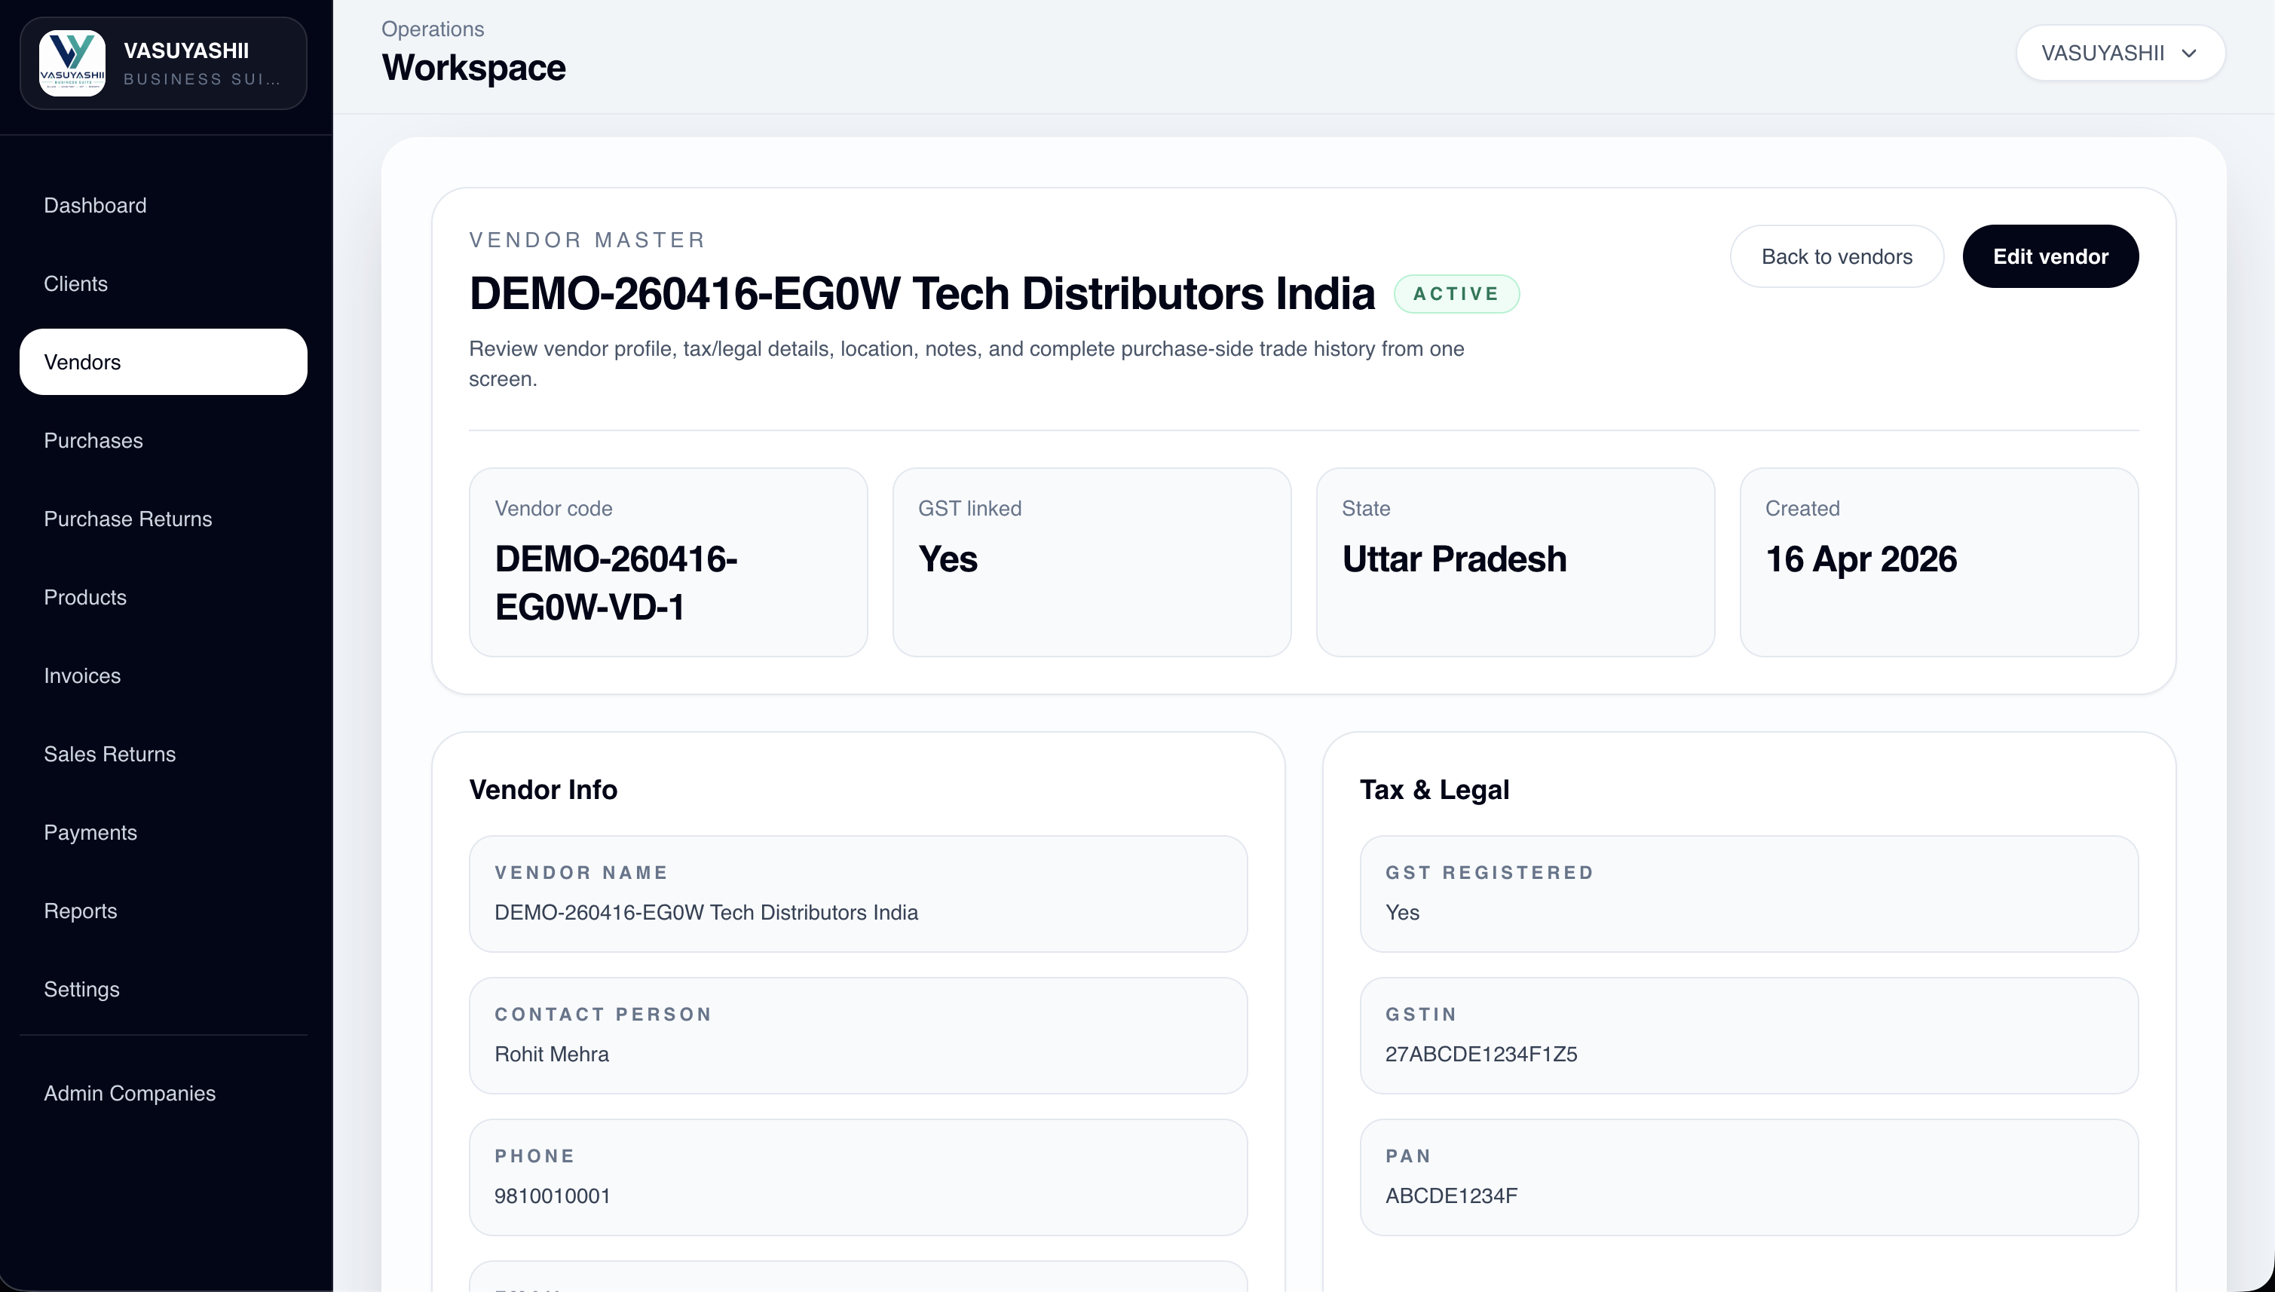Click contact person Rohit Mehra
This screenshot has height=1292, width=2275.
(x=552, y=1055)
